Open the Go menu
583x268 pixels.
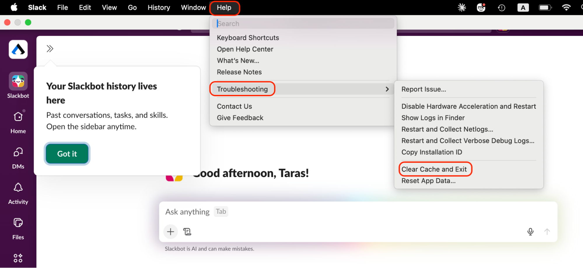[132, 8]
